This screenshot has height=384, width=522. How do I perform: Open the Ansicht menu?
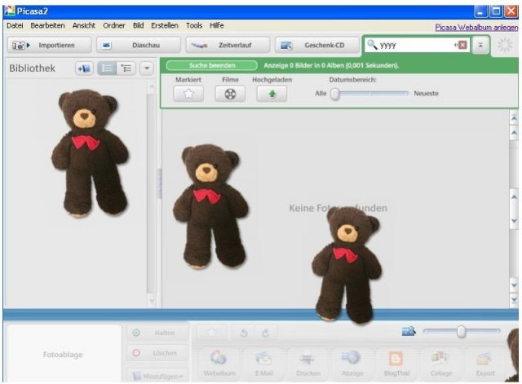click(x=84, y=25)
